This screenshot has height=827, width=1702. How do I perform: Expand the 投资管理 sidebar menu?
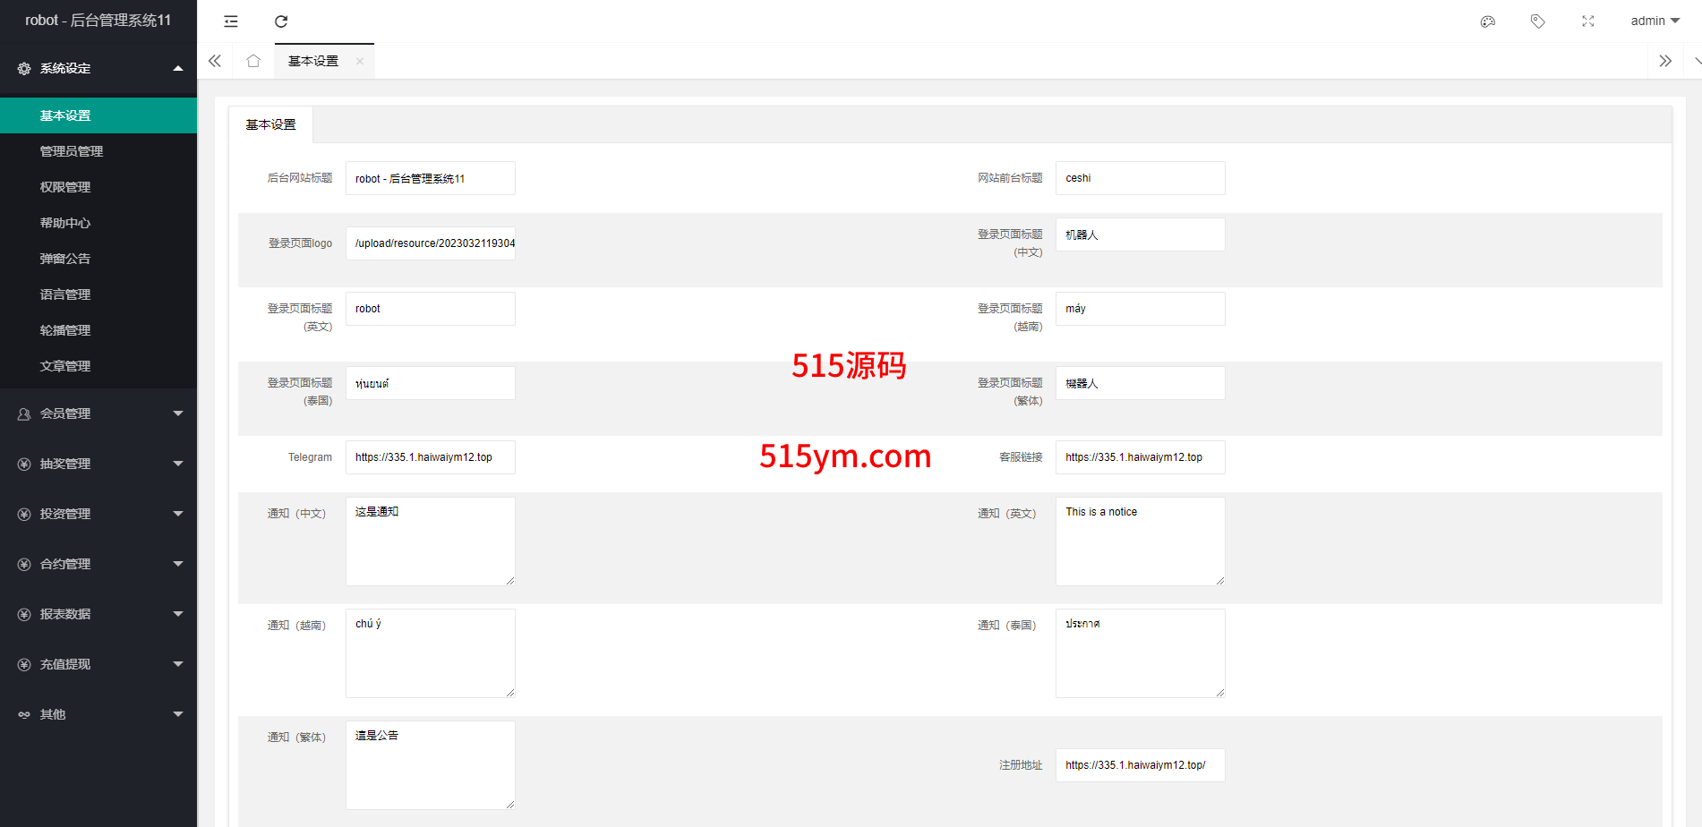98,514
